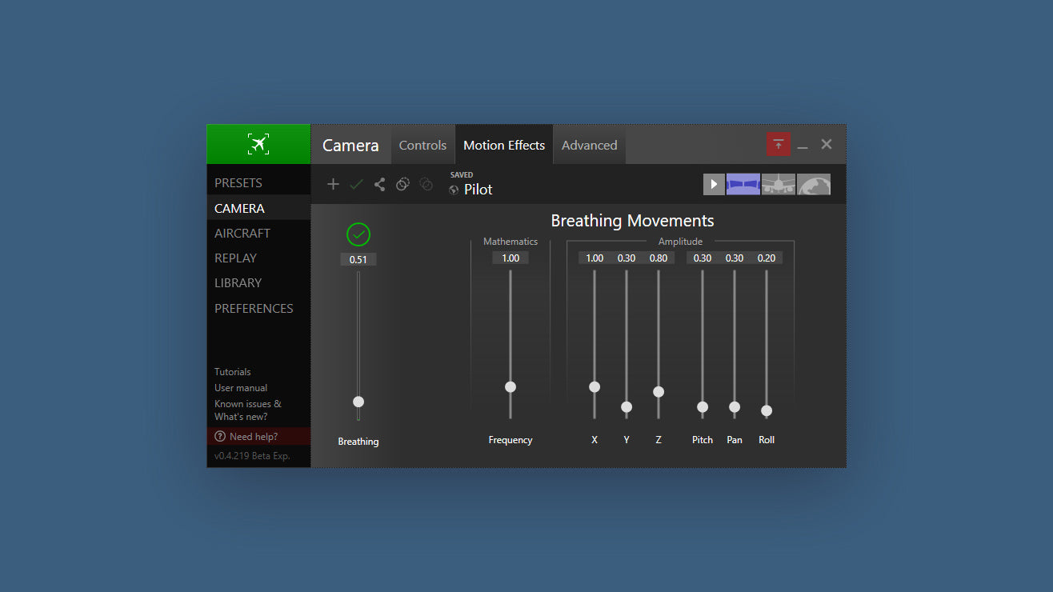Switch to the Controls tab
Image resolution: width=1053 pixels, height=592 pixels.
pyautogui.click(x=422, y=145)
